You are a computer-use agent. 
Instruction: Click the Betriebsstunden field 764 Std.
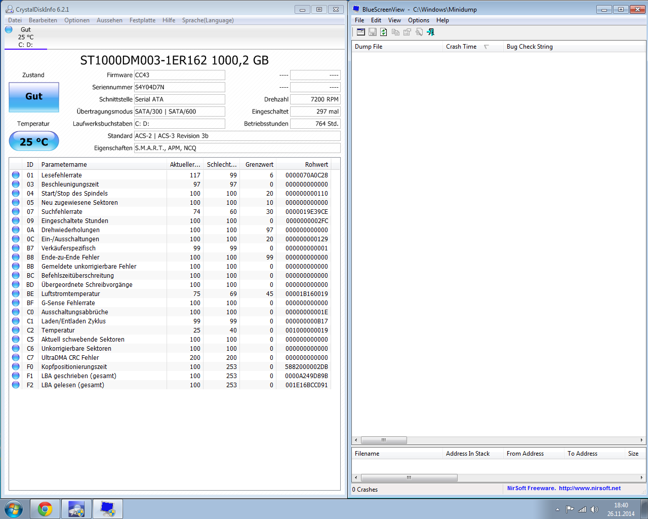pos(315,124)
